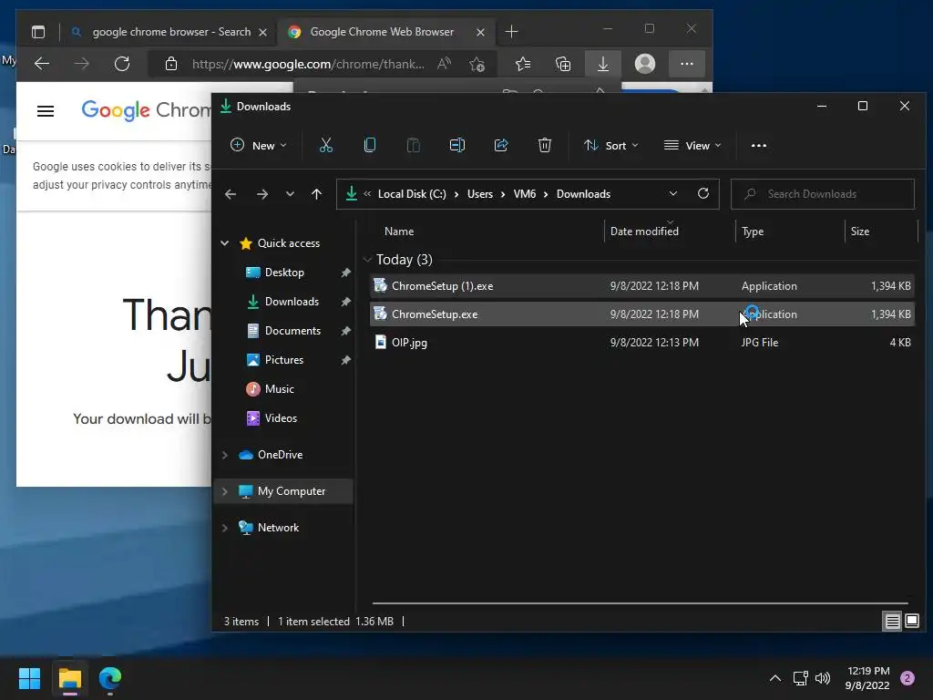
Task: Open the See more (three dots) menu in Explorer
Action: (x=759, y=145)
